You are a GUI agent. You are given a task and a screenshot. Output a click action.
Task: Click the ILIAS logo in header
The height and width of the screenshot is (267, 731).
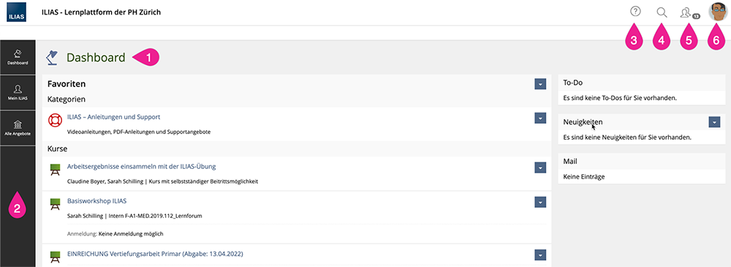[x=17, y=12]
